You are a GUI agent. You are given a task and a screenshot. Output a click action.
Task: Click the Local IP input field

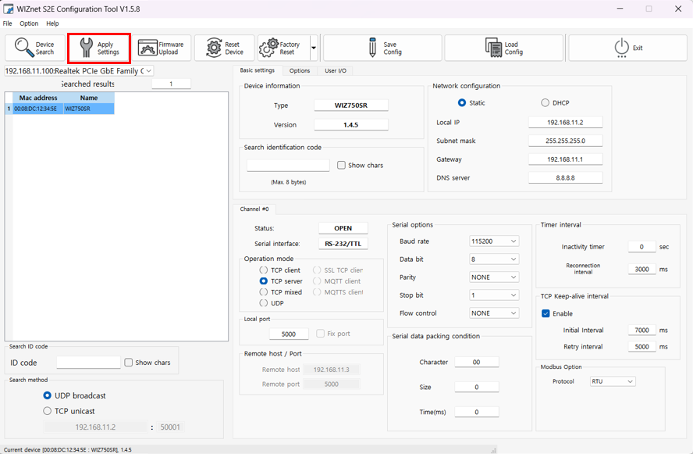565,123
